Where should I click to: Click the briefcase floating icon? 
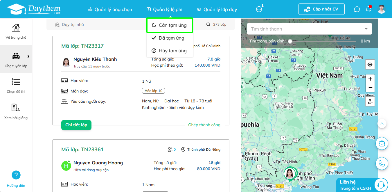click(382, 143)
